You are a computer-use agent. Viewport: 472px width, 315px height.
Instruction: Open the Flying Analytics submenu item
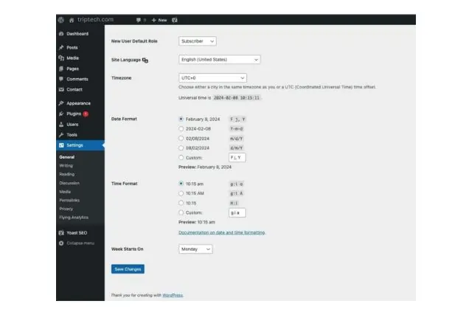[x=74, y=218]
